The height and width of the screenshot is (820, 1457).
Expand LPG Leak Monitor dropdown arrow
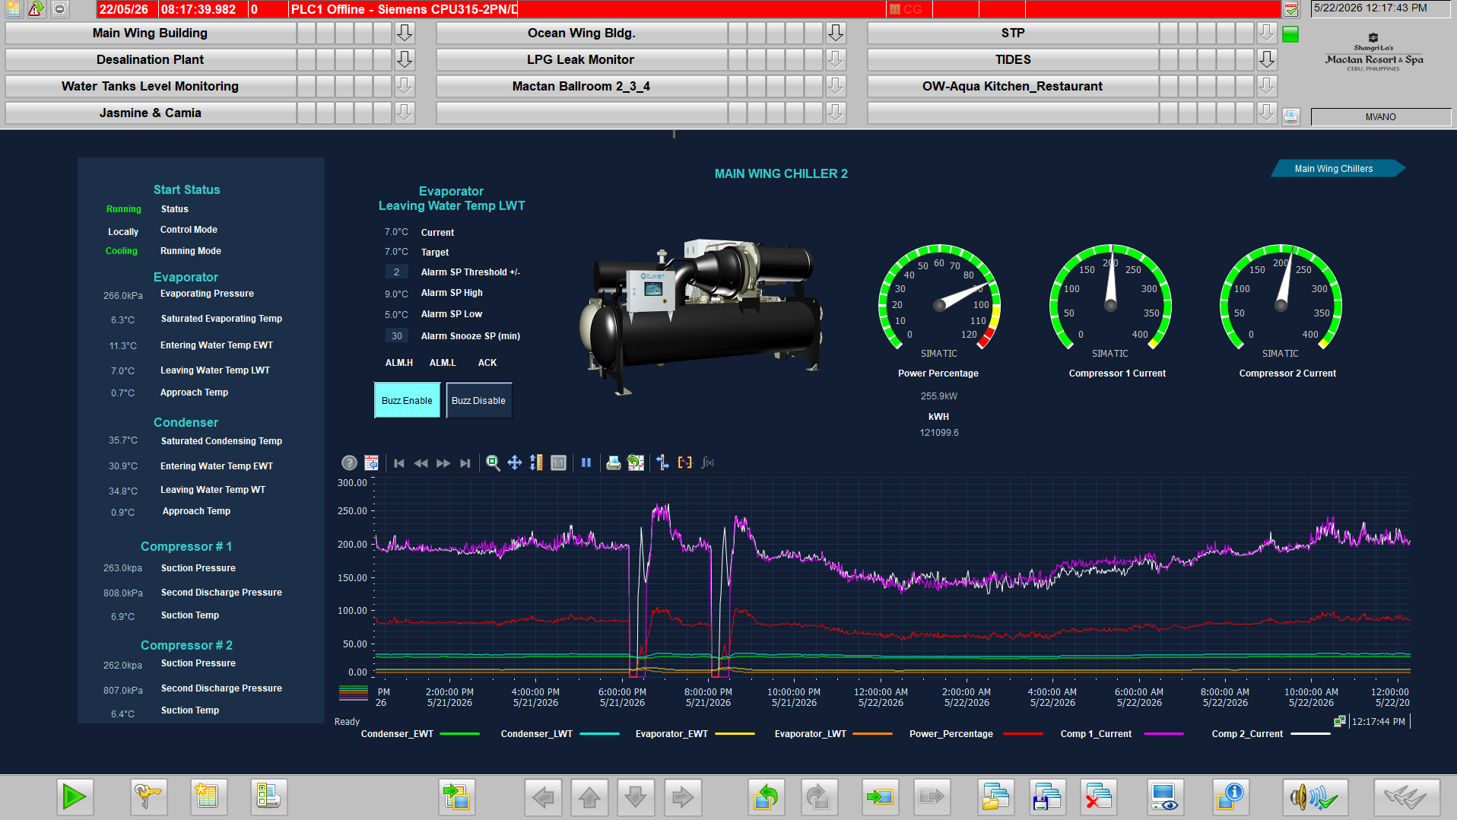pos(836,59)
